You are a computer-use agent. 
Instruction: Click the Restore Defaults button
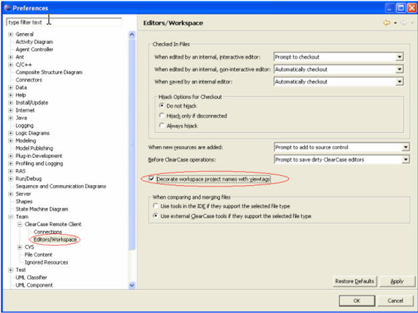pos(354,282)
